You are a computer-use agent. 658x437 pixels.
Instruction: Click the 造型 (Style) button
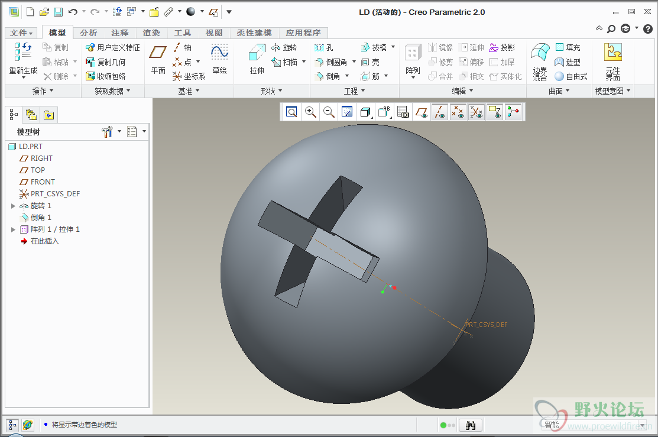pyautogui.click(x=568, y=62)
